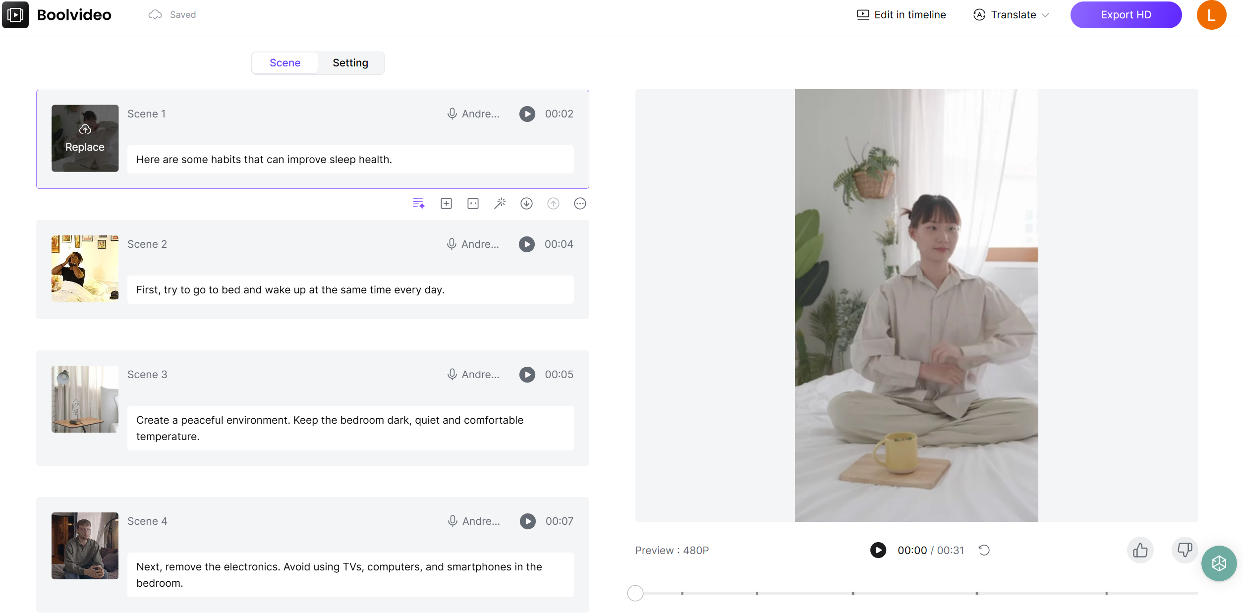Expand the Translate dropdown
1243x615 pixels.
[1011, 15]
